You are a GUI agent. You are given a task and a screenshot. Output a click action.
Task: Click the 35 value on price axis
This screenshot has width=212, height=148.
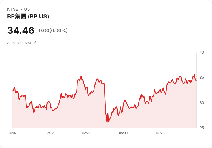pos(202,78)
